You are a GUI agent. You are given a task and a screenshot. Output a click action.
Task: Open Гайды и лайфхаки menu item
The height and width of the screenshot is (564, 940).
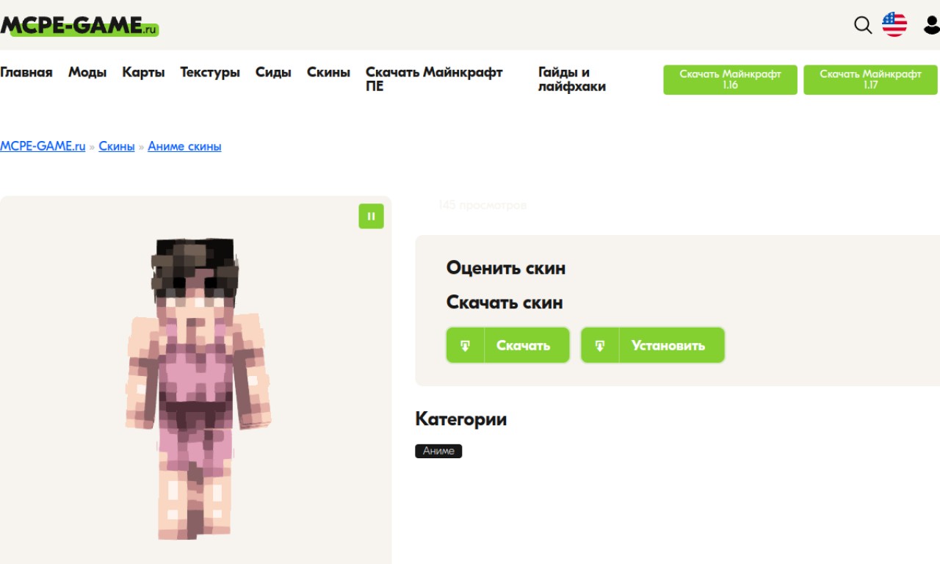(572, 79)
